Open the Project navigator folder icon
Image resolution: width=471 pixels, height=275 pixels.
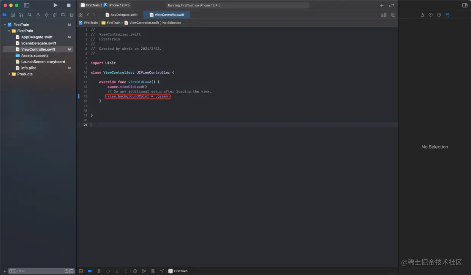click(x=5, y=15)
